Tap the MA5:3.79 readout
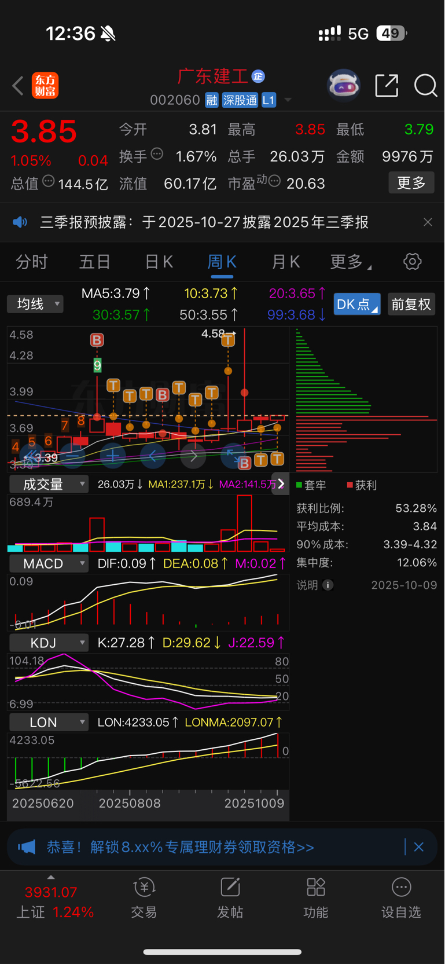Image resolution: width=445 pixels, height=964 pixels. point(116,294)
